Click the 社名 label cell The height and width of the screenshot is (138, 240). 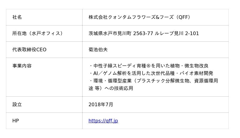click(x=17, y=17)
